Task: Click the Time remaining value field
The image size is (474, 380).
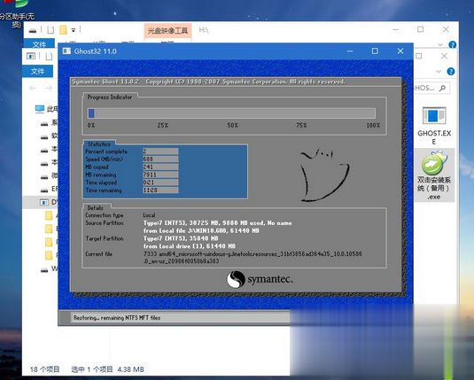Action: [x=160, y=190]
